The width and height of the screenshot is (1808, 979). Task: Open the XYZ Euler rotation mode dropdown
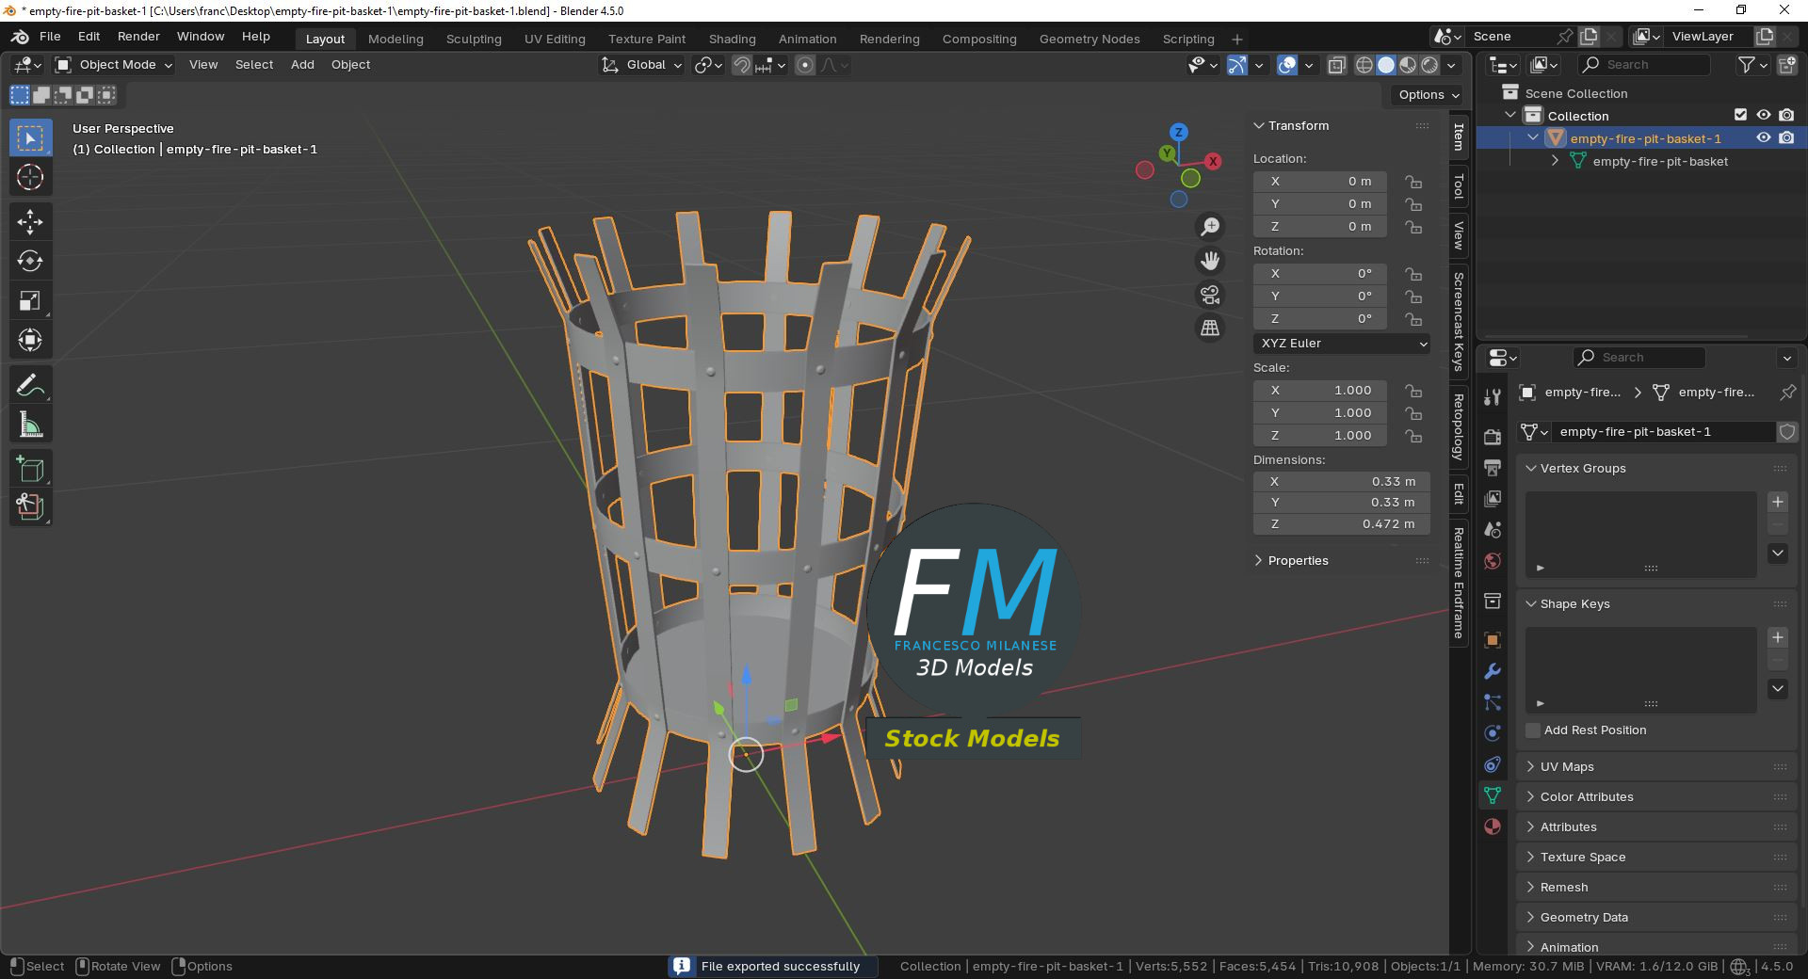(1342, 344)
